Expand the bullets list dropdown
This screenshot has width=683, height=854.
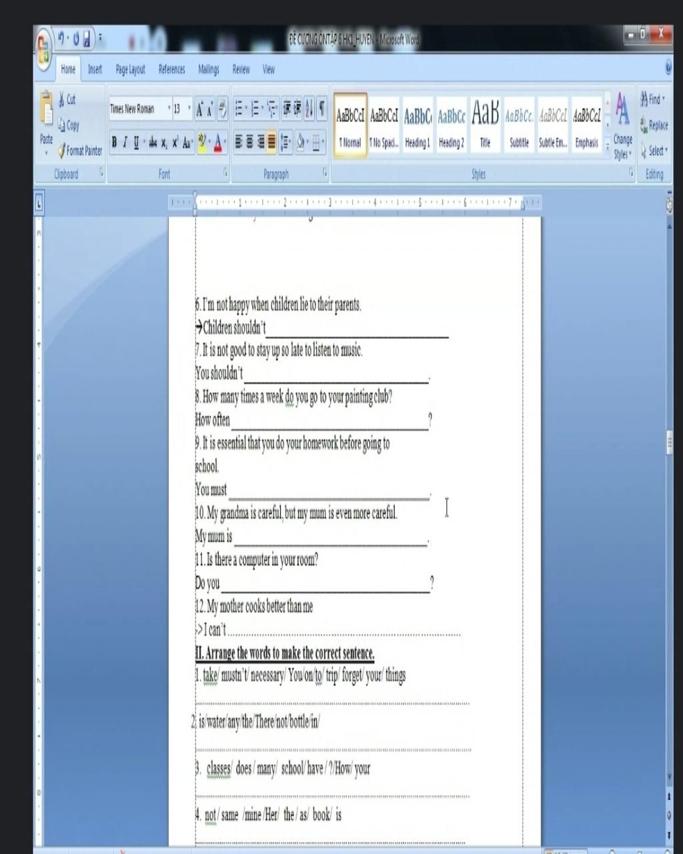pyautogui.click(x=247, y=108)
